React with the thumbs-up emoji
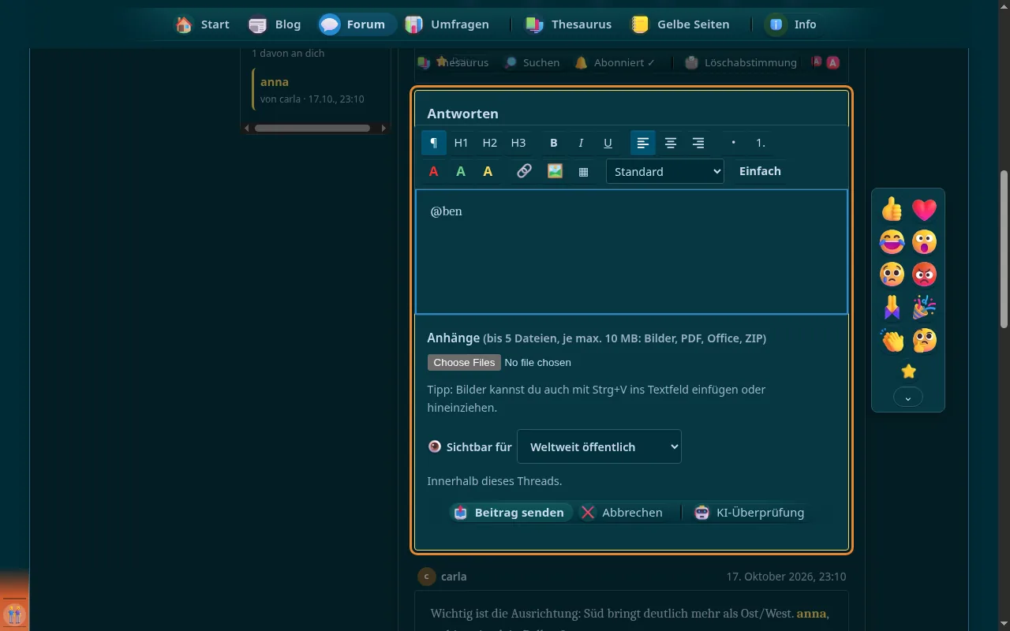 click(x=892, y=209)
